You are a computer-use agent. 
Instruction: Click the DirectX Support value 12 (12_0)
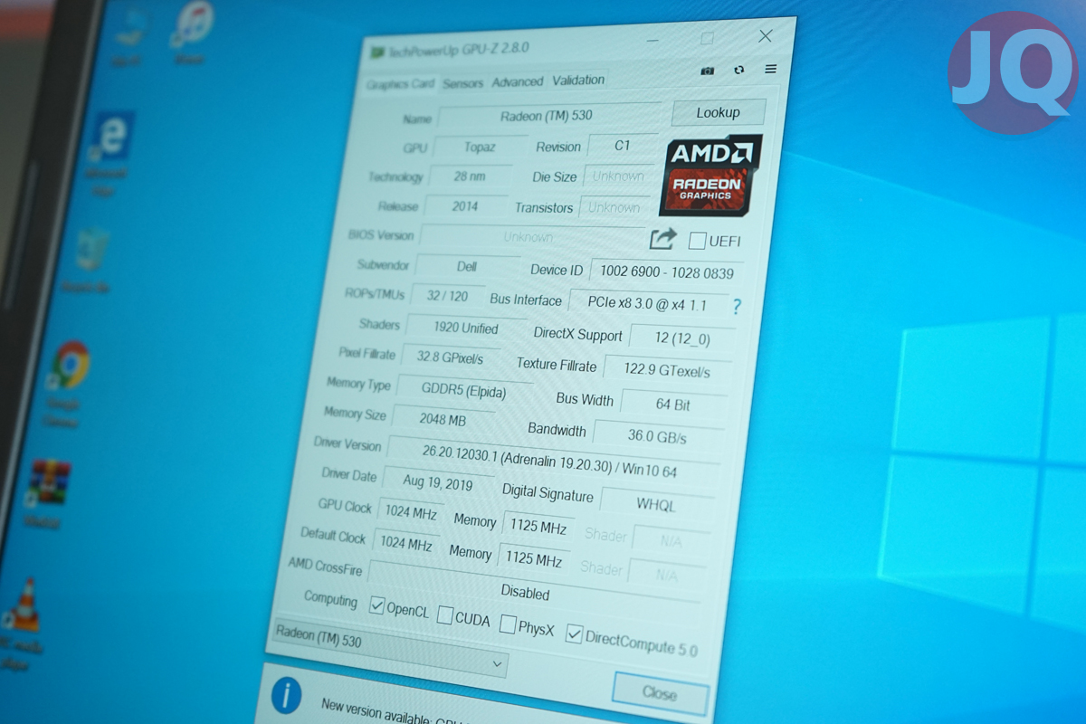point(683,338)
